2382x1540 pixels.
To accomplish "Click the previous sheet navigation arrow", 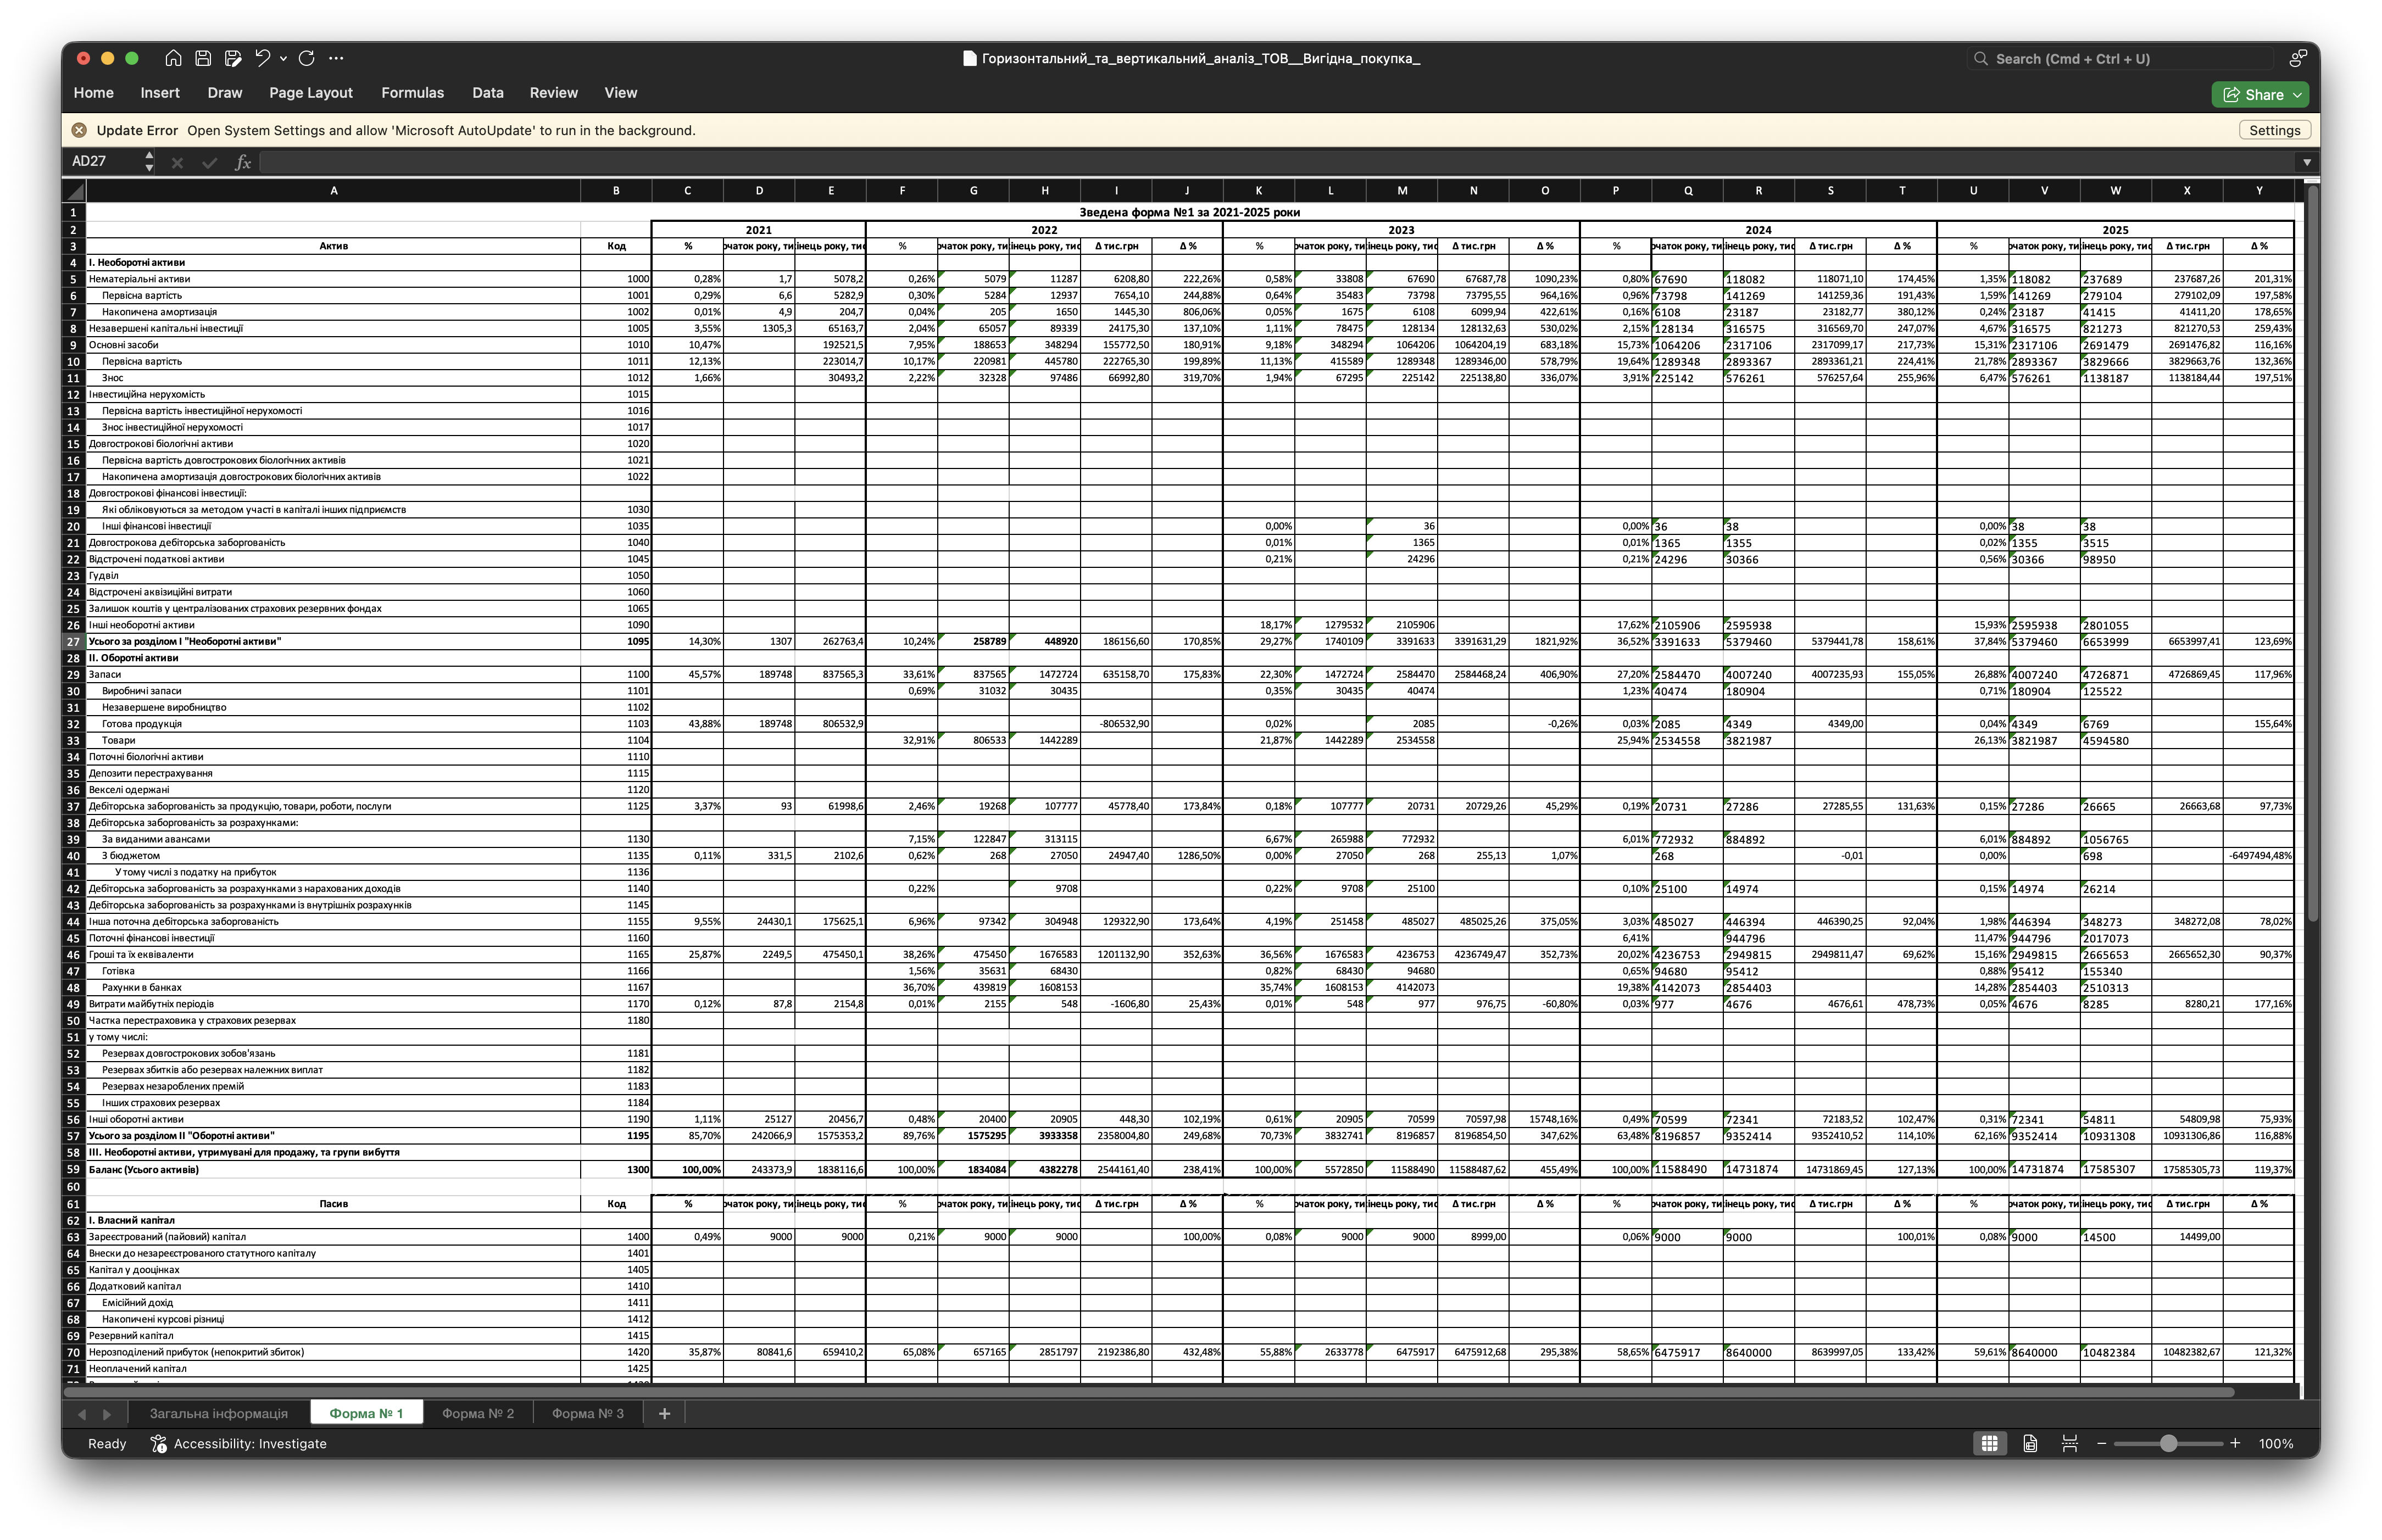I will [x=82, y=1414].
